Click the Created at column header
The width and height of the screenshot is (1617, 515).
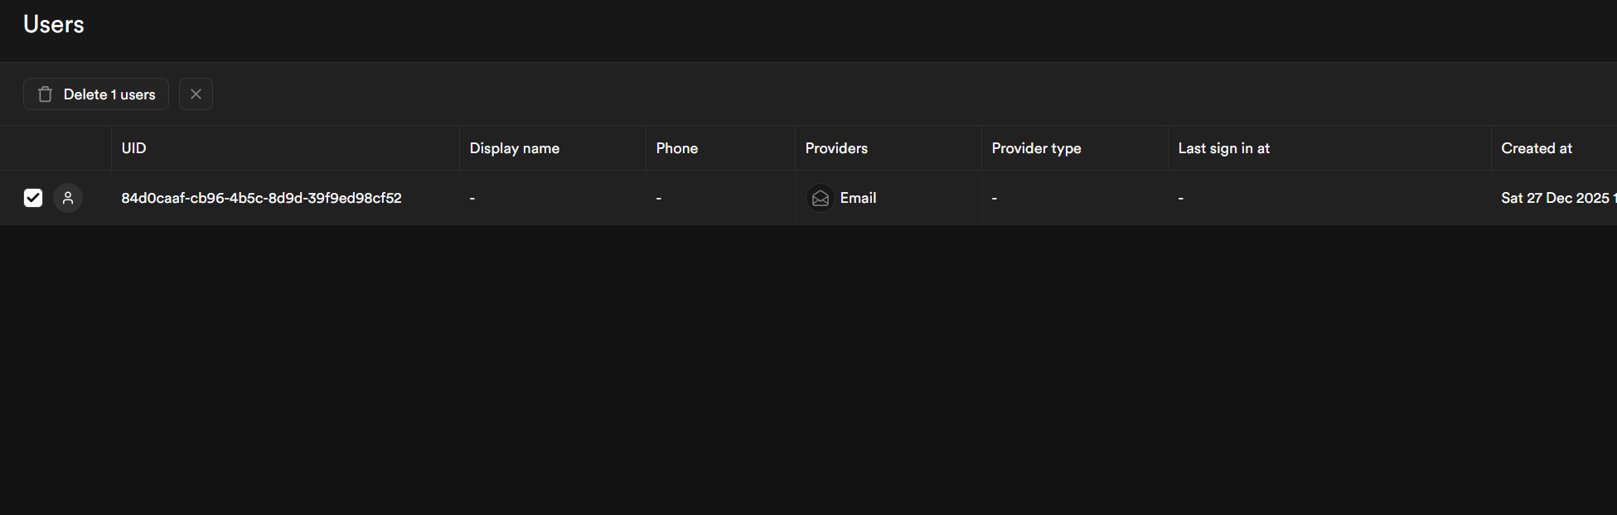pyautogui.click(x=1536, y=148)
